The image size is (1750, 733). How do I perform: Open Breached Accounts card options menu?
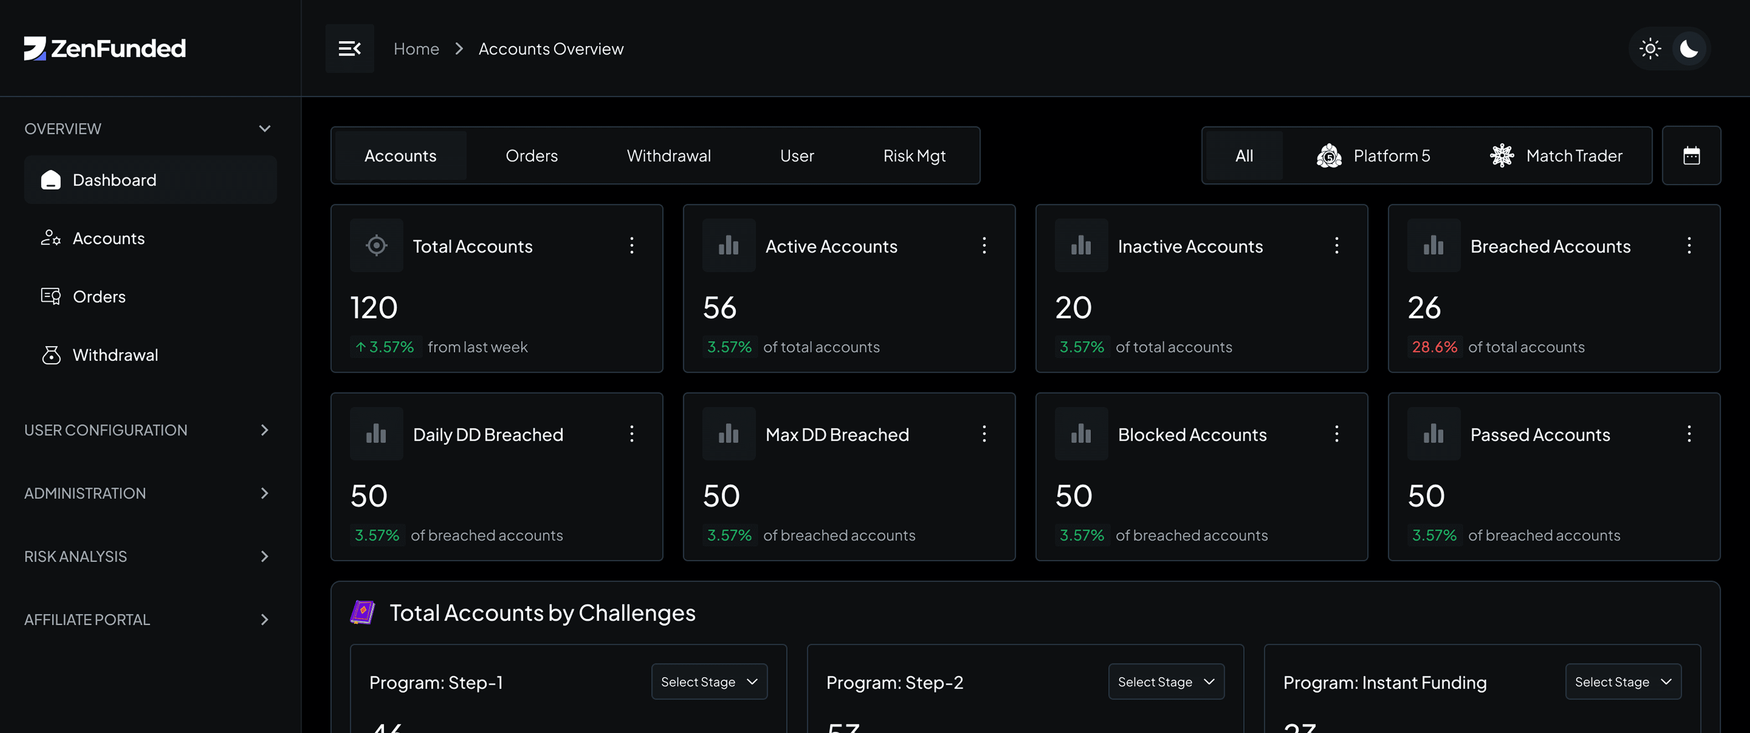tap(1689, 245)
